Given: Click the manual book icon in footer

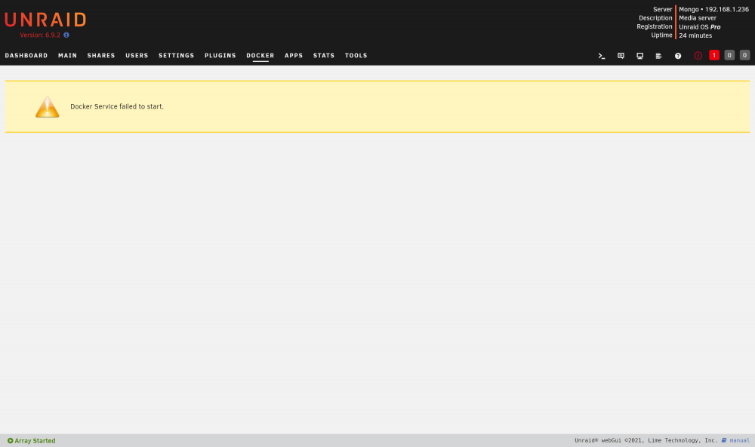Looking at the screenshot, I should point(724,440).
